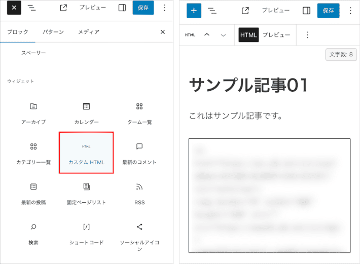The width and height of the screenshot is (360, 264).
Task: Insert the ソーシャルアイコン block
Action: (139, 234)
